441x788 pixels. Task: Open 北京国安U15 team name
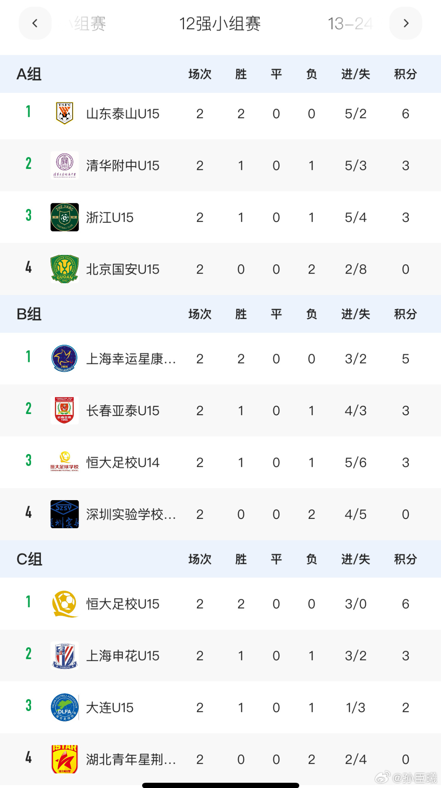click(123, 269)
